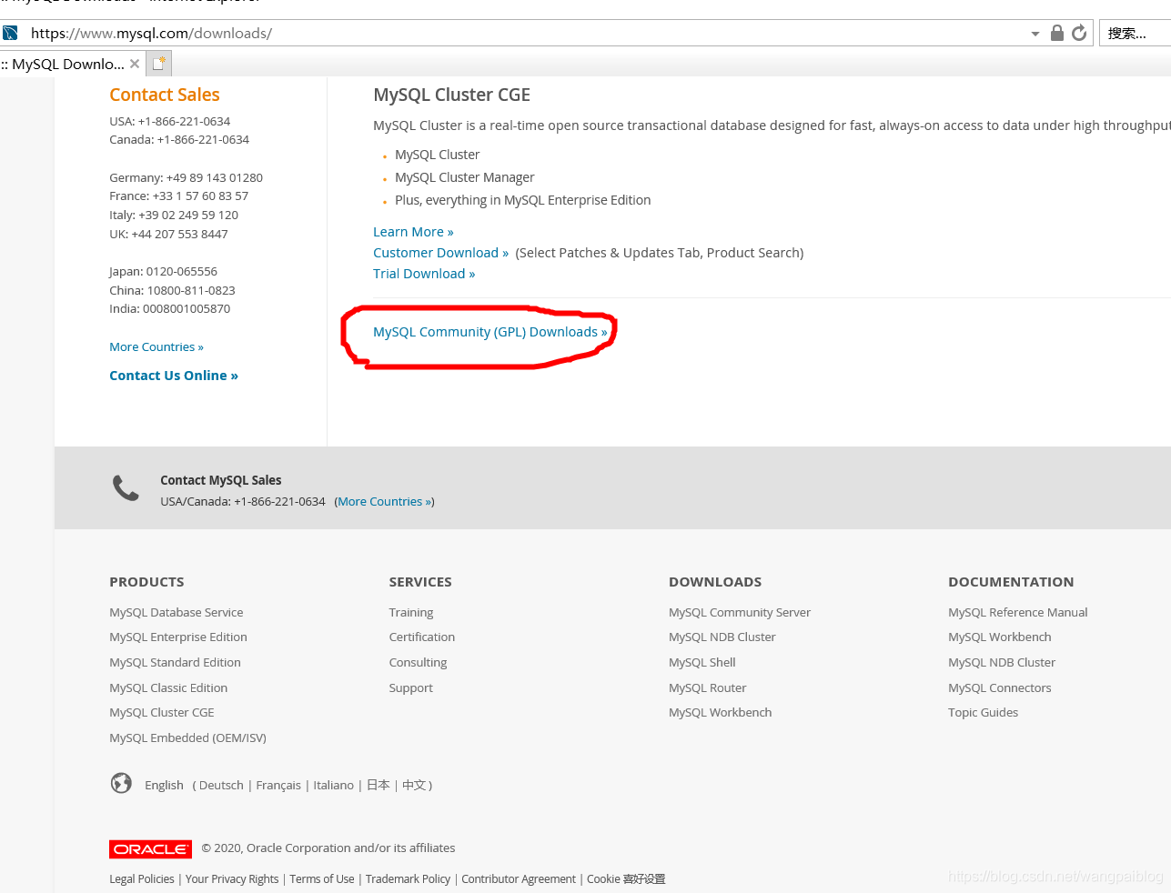
Task: Open MySQL Reference Manual documentation link
Action: tap(1018, 613)
